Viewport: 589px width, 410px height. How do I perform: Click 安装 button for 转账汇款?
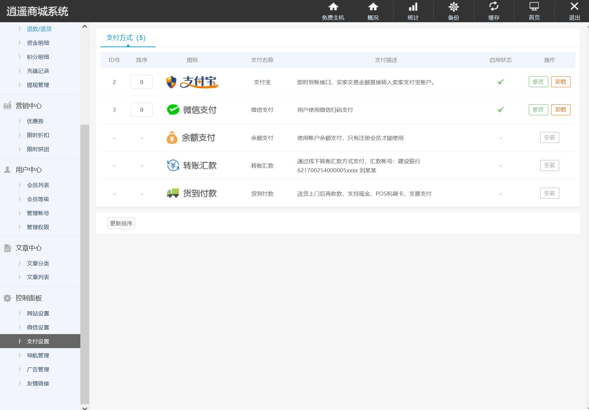(550, 165)
